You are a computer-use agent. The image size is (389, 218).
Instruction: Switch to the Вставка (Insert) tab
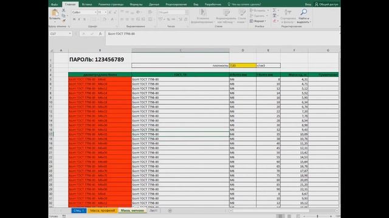point(87,4)
